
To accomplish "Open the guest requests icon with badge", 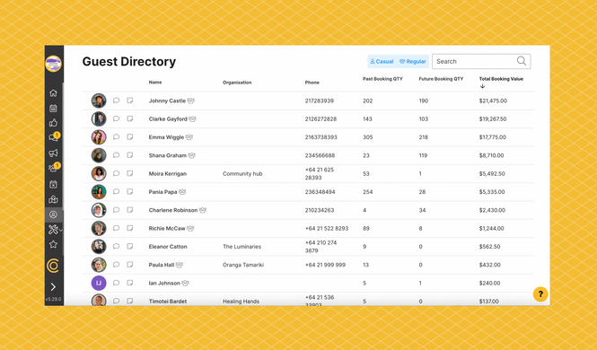I will tap(54, 168).
